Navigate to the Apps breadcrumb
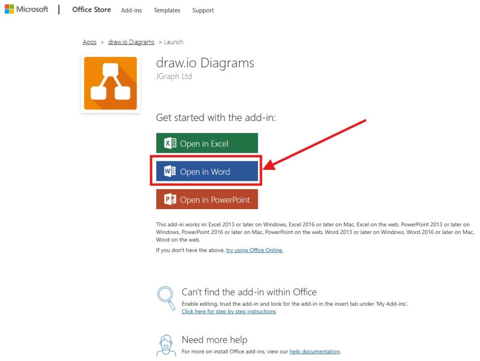 90,42
